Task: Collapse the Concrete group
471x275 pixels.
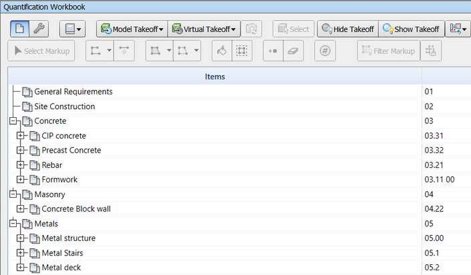Action: coord(13,121)
